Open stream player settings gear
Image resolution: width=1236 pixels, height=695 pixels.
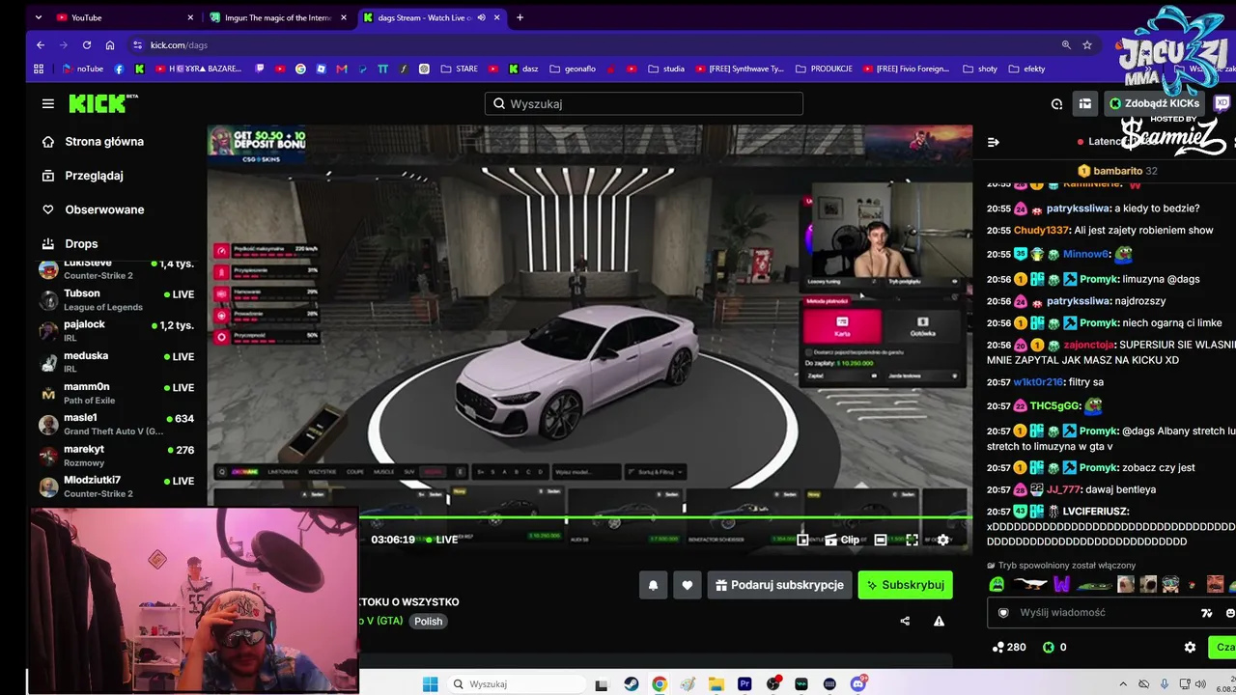[943, 540]
